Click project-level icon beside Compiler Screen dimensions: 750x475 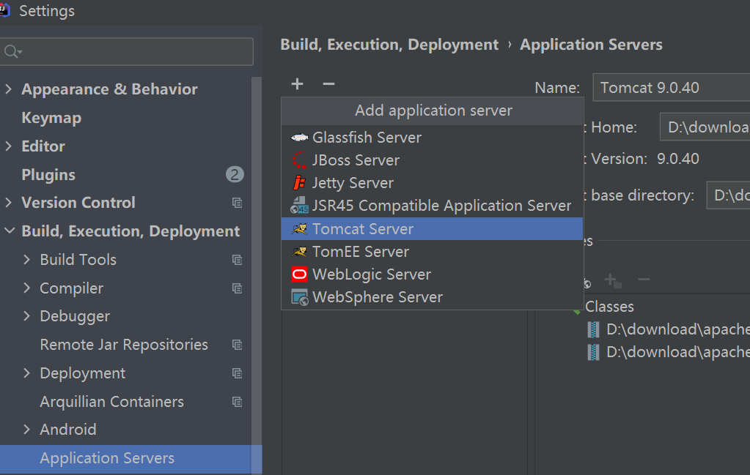click(x=237, y=288)
